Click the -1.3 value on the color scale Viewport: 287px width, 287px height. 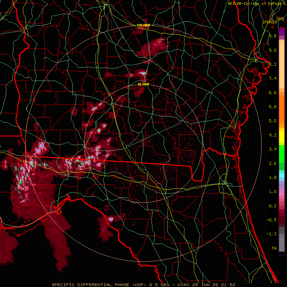click(271, 234)
